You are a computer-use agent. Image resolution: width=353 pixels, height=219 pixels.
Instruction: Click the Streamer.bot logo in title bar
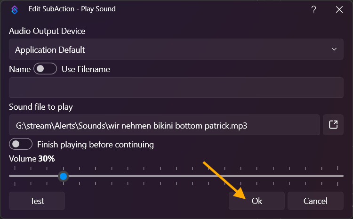pyautogui.click(x=14, y=9)
